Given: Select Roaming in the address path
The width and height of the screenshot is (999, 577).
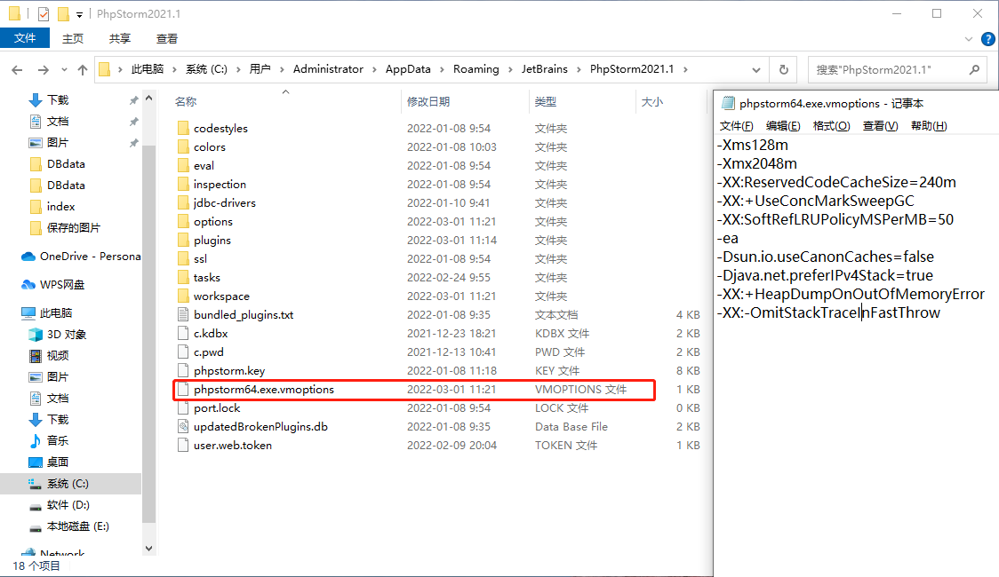Looking at the screenshot, I should tap(476, 69).
